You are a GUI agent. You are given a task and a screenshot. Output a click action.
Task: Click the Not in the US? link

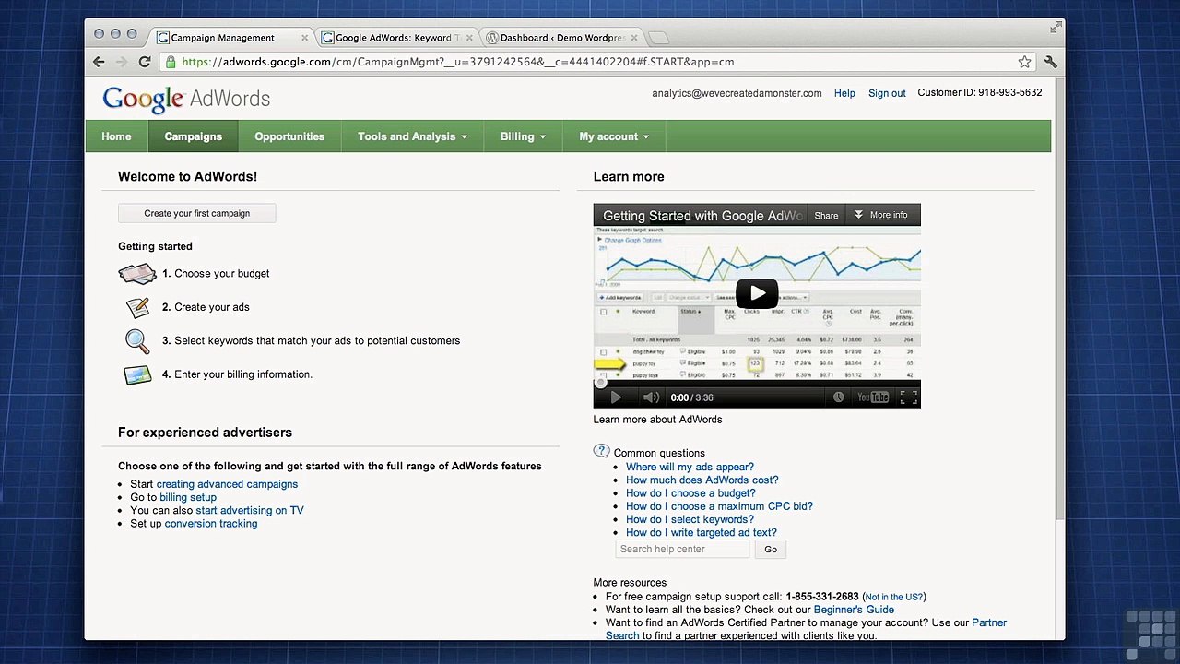click(x=894, y=597)
